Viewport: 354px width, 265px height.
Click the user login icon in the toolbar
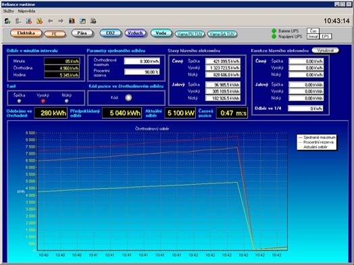pyautogui.click(x=7, y=21)
